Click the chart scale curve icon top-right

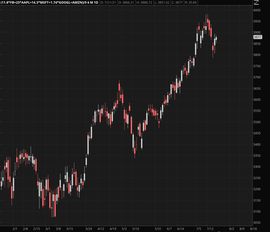pyautogui.click(x=256, y=3)
